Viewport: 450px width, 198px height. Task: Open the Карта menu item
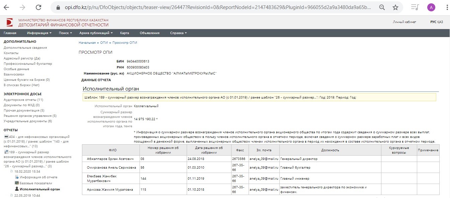[124, 33]
